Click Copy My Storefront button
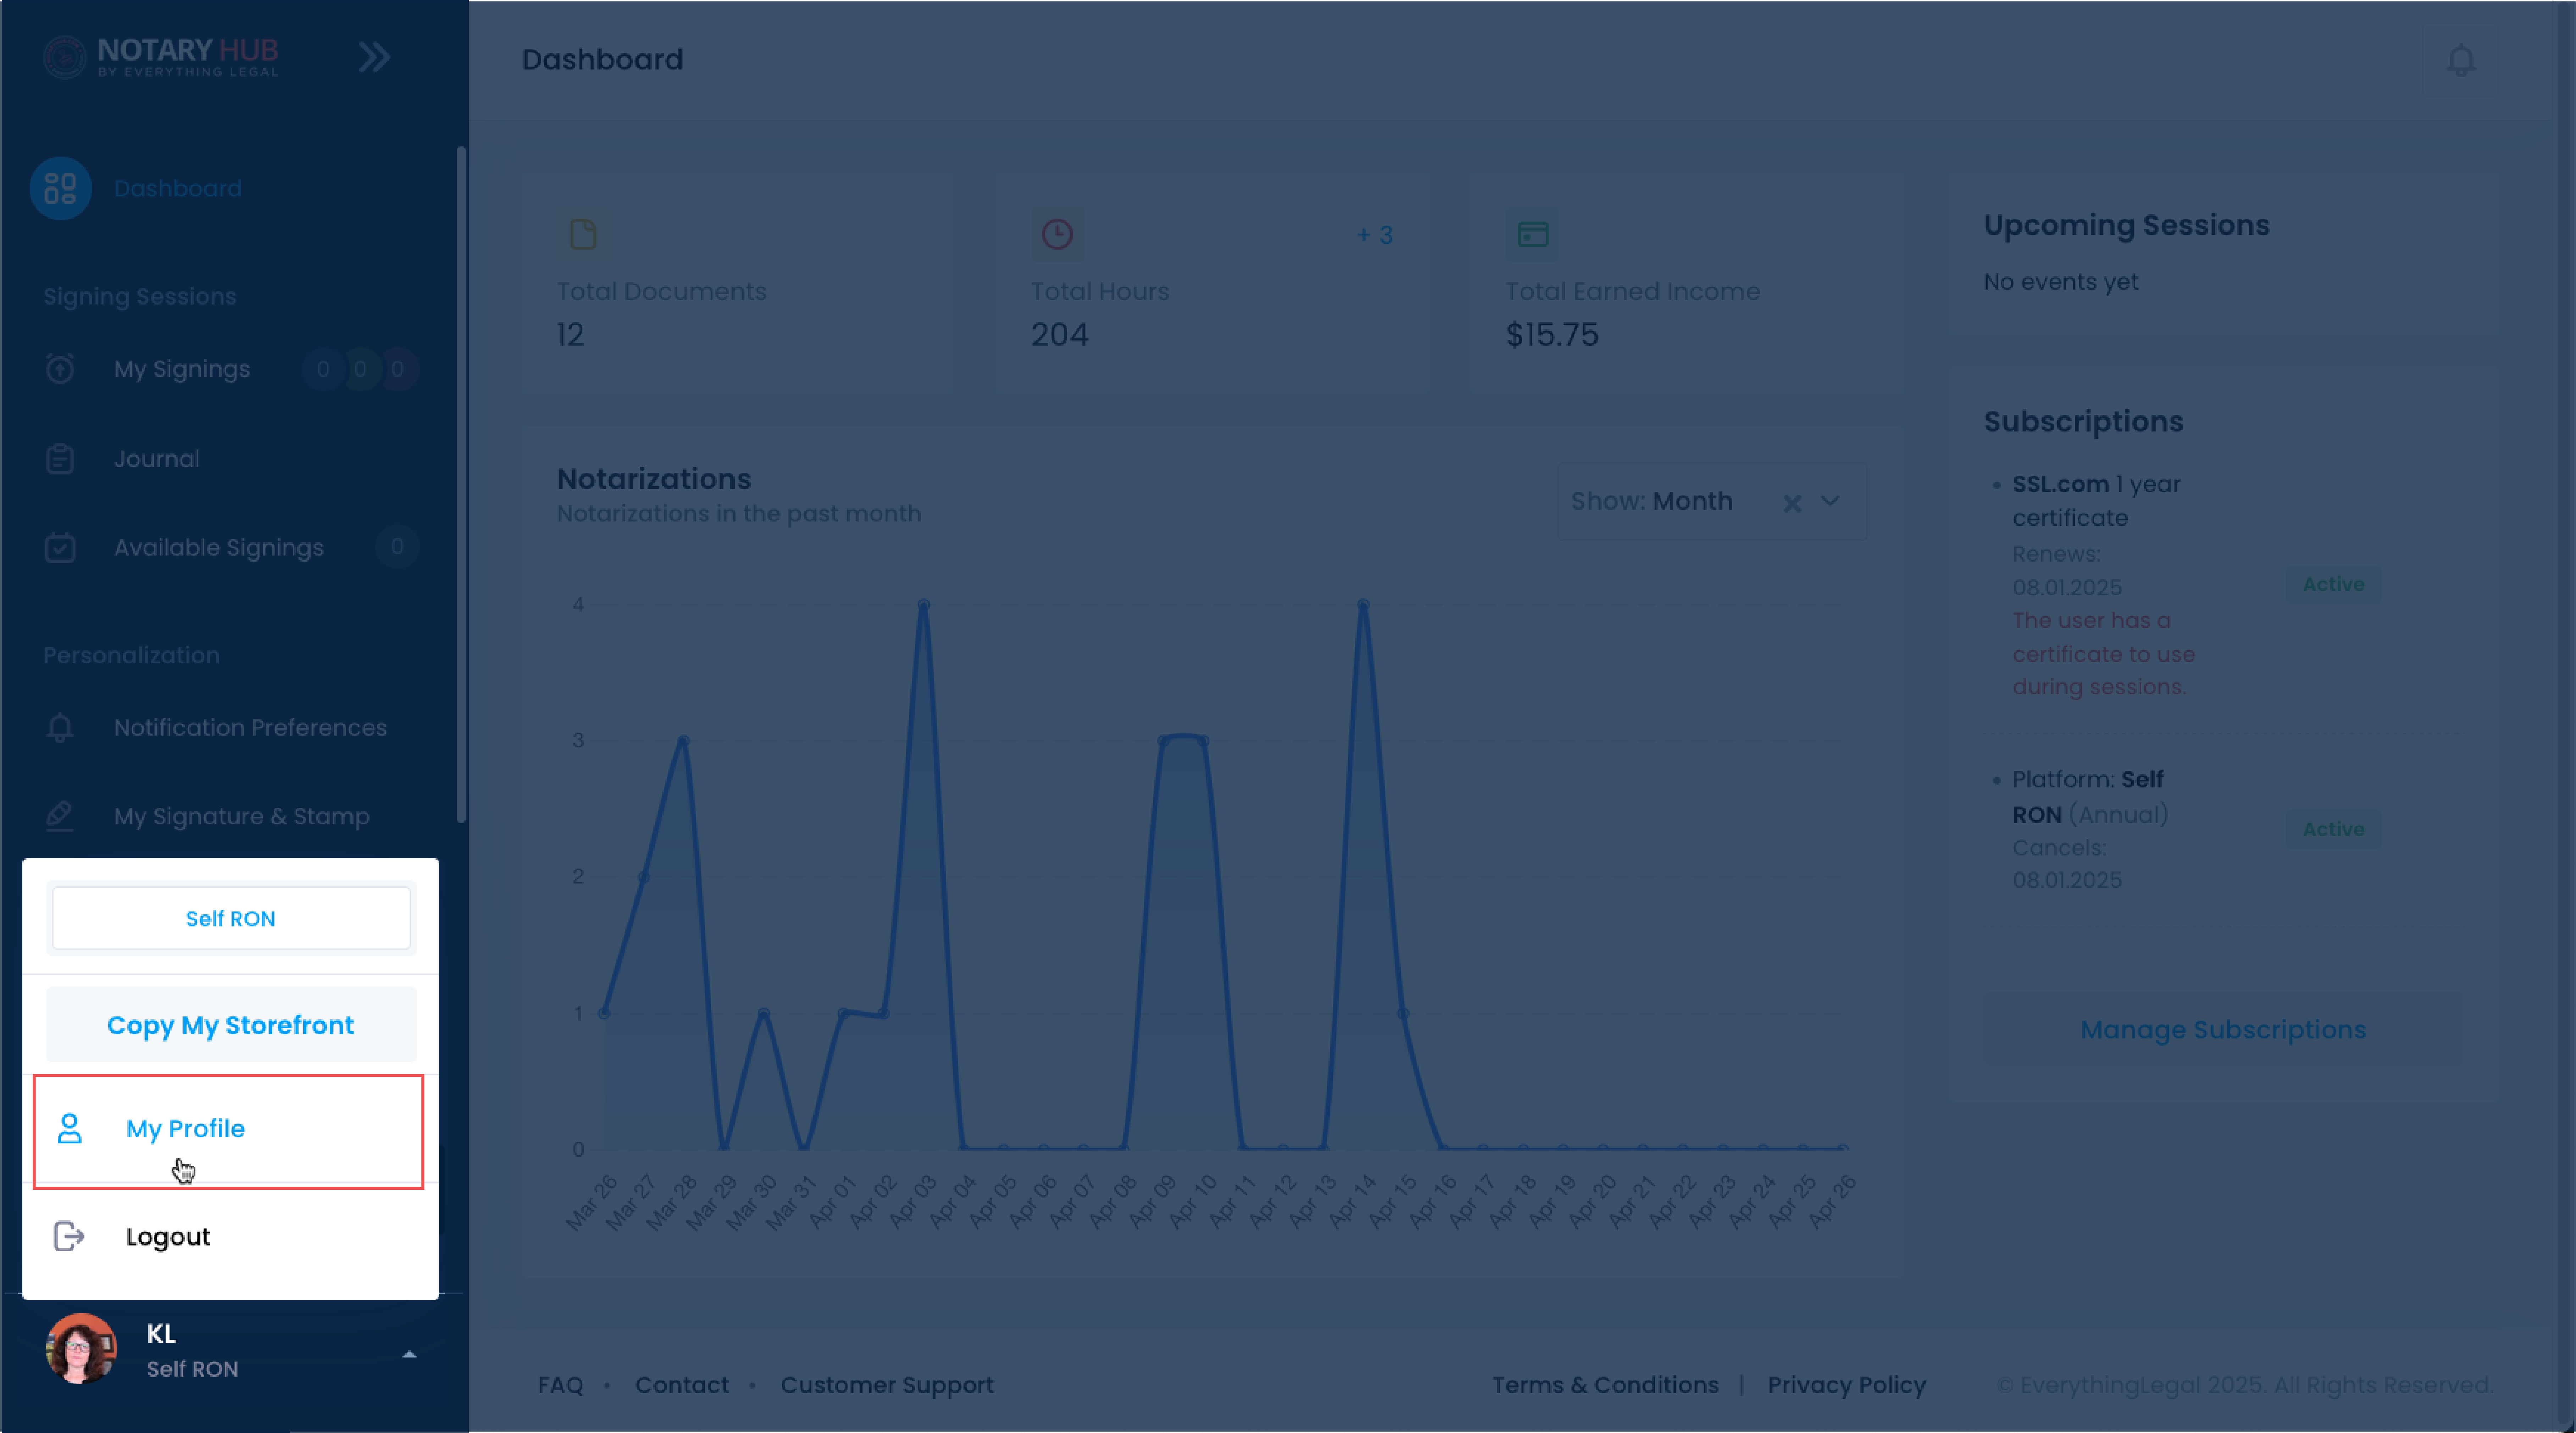This screenshot has width=2576, height=1433. (231, 1025)
